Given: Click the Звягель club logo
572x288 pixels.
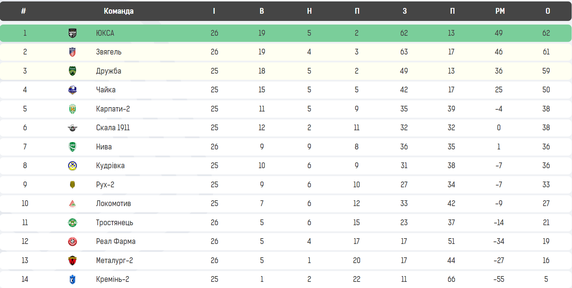Looking at the screenshot, I should pos(72,52).
